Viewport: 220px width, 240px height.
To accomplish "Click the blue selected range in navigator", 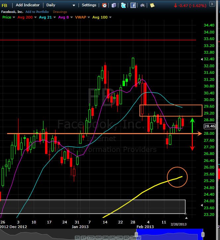I will (x=170, y=234).
